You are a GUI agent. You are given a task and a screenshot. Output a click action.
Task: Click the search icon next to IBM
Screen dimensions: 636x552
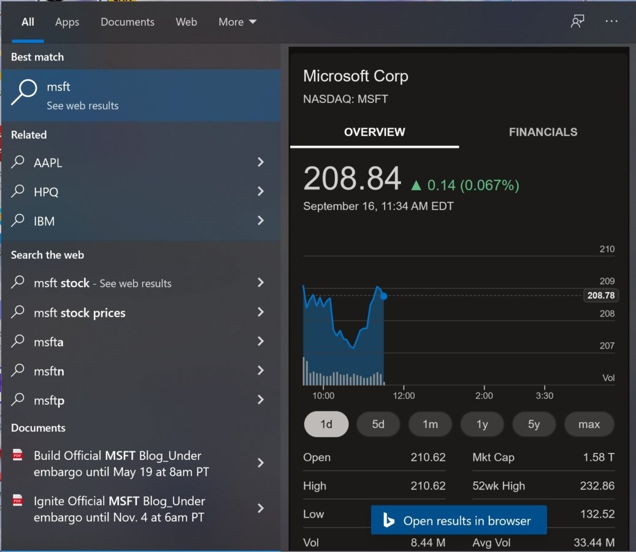[18, 220]
